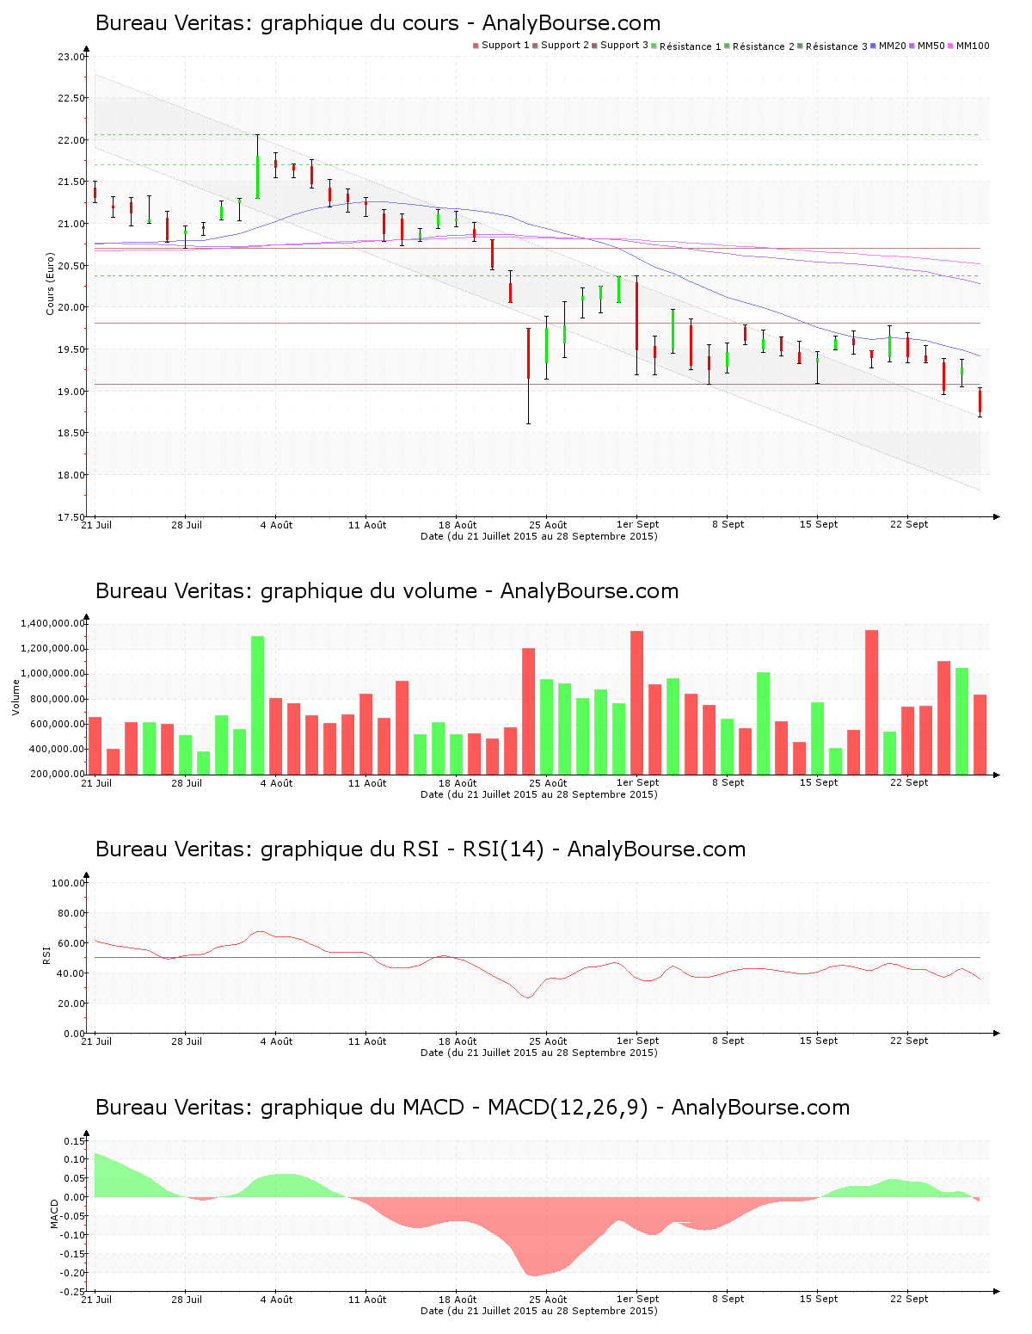Click '1er Sept' date on price chart axis
This screenshot has height=1334, width=1032.
[x=638, y=525]
